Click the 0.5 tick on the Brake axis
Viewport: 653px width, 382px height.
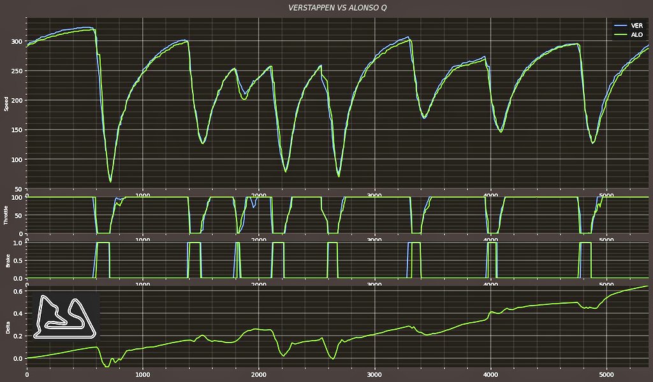pyautogui.click(x=17, y=260)
